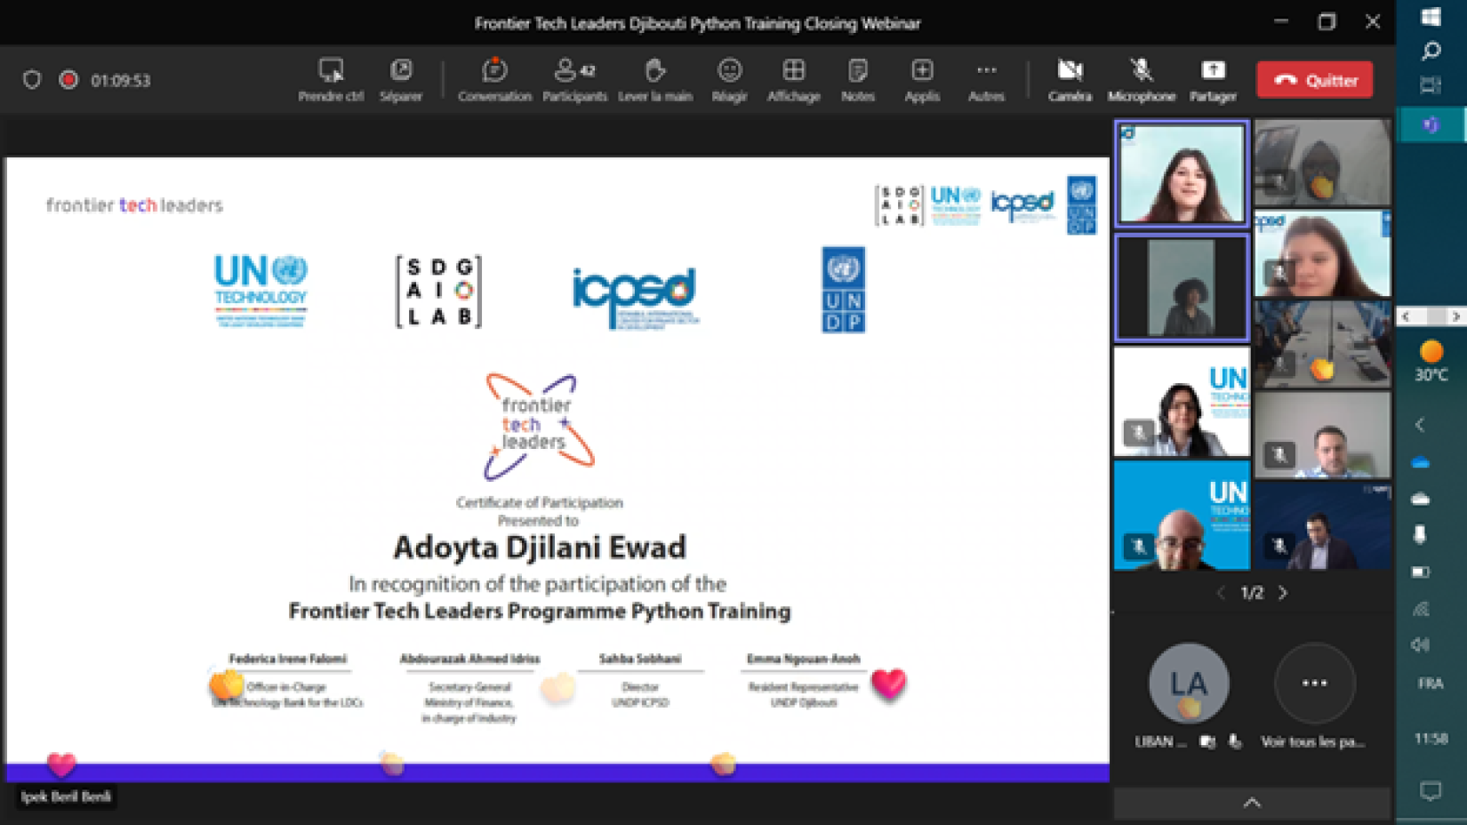Click the left arrow of taskbar scrollbar
This screenshot has width=1467, height=825.
click(x=1406, y=316)
